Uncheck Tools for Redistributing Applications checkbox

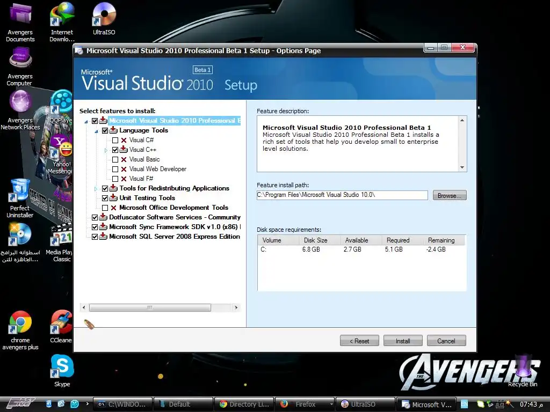pos(105,188)
